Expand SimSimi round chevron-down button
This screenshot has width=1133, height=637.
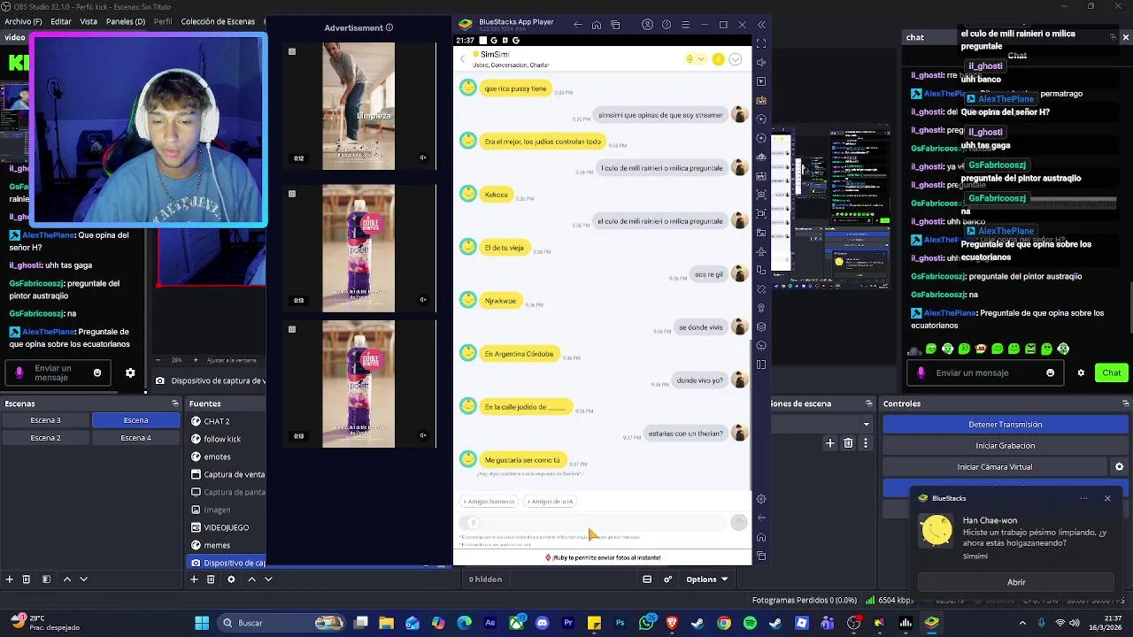(x=735, y=59)
